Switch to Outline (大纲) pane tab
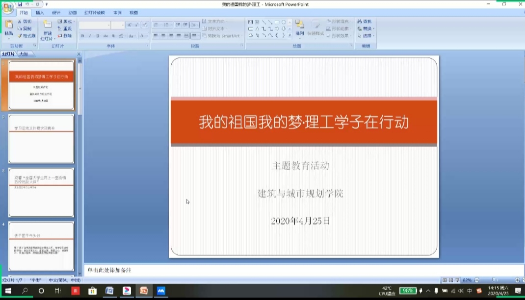Image resolution: width=525 pixels, height=300 pixels. pos(24,54)
